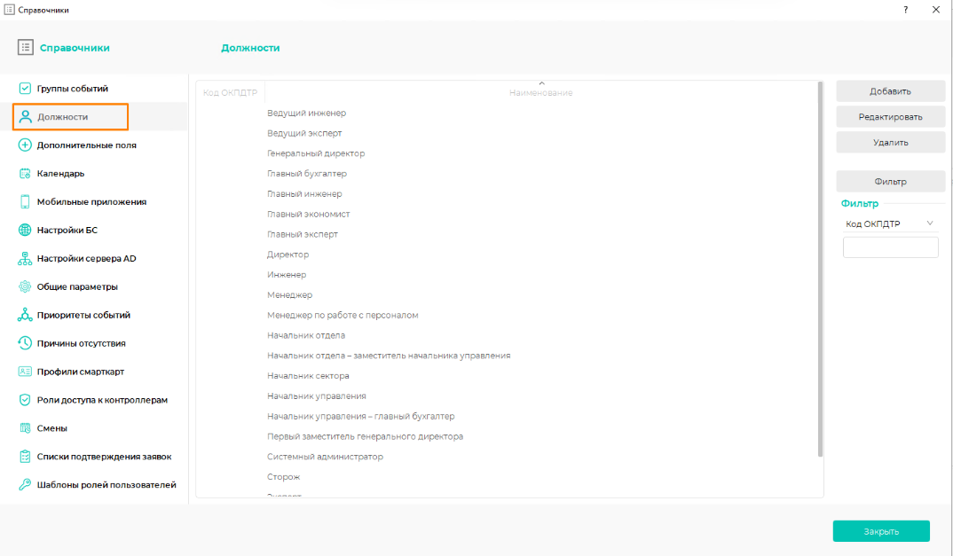Collapse the table header chevron above Наименование
953x556 pixels.
[541, 83]
